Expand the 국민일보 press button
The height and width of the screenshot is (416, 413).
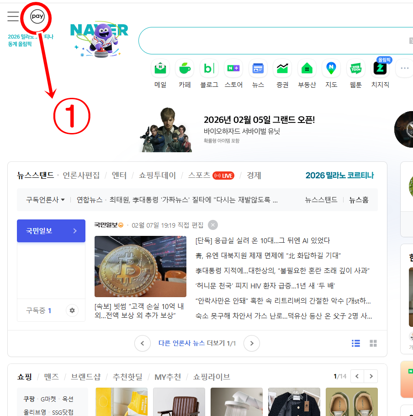coord(51,231)
